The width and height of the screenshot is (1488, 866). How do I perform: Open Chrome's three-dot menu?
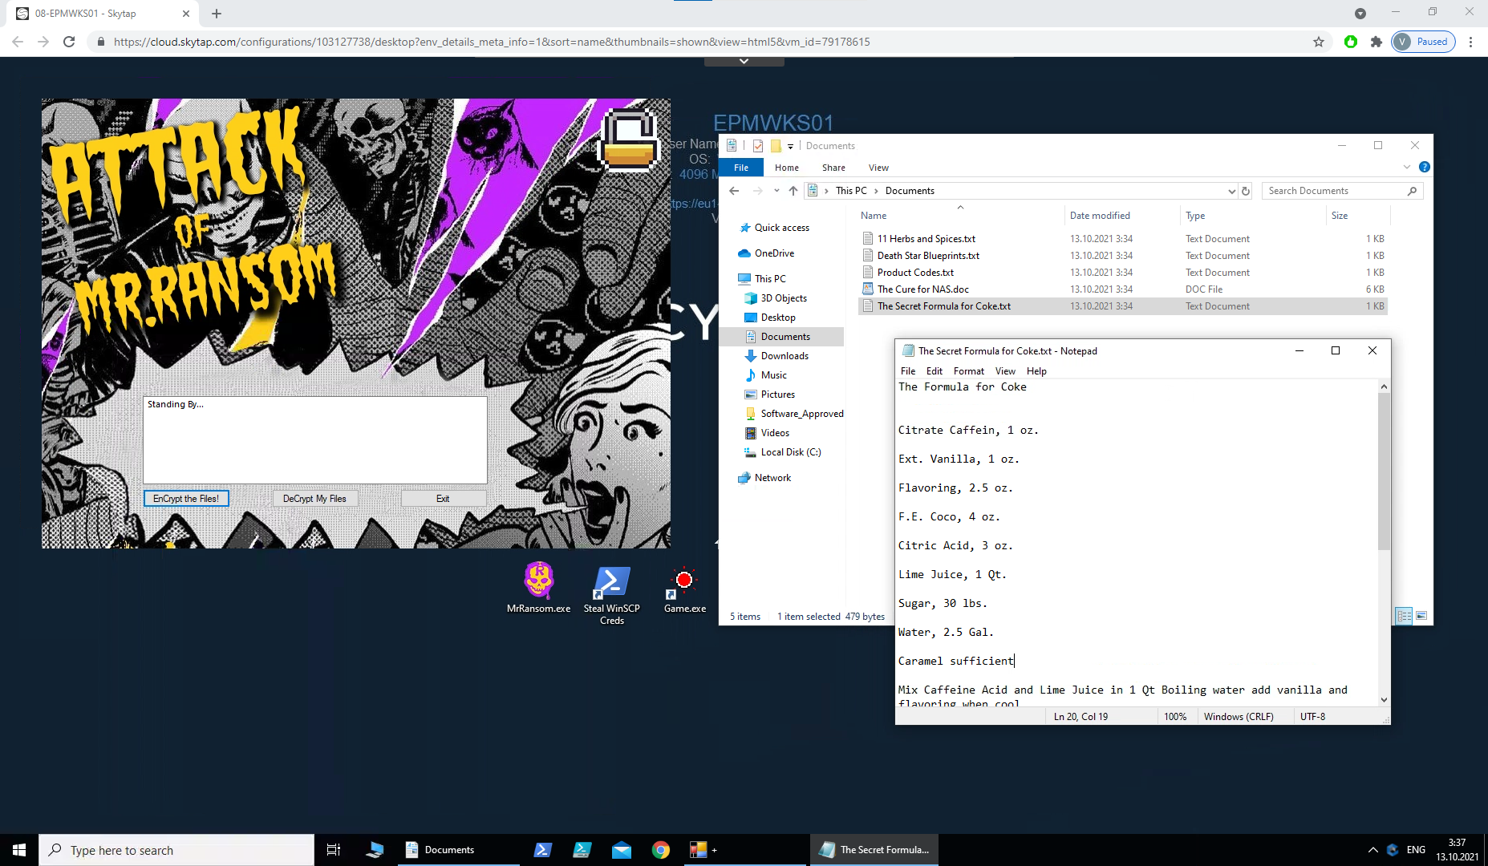pyautogui.click(x=1470, y=42)
